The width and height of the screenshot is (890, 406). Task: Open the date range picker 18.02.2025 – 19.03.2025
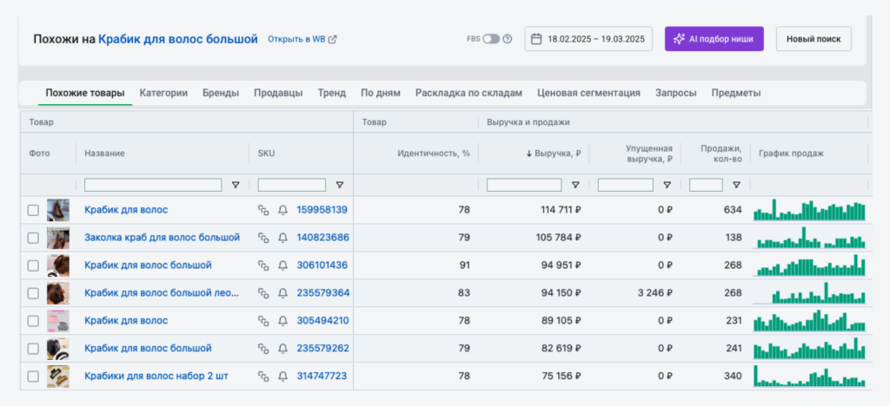click(x=588, y=39)
